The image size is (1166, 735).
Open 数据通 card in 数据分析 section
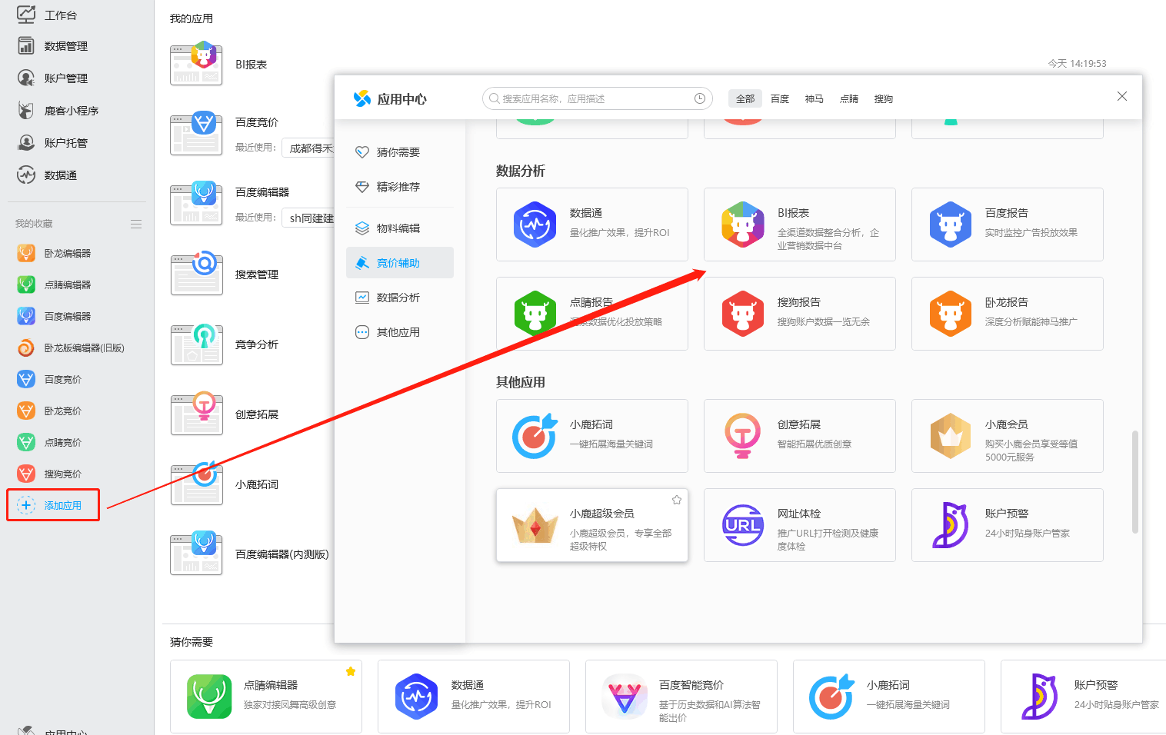point(592,224)
